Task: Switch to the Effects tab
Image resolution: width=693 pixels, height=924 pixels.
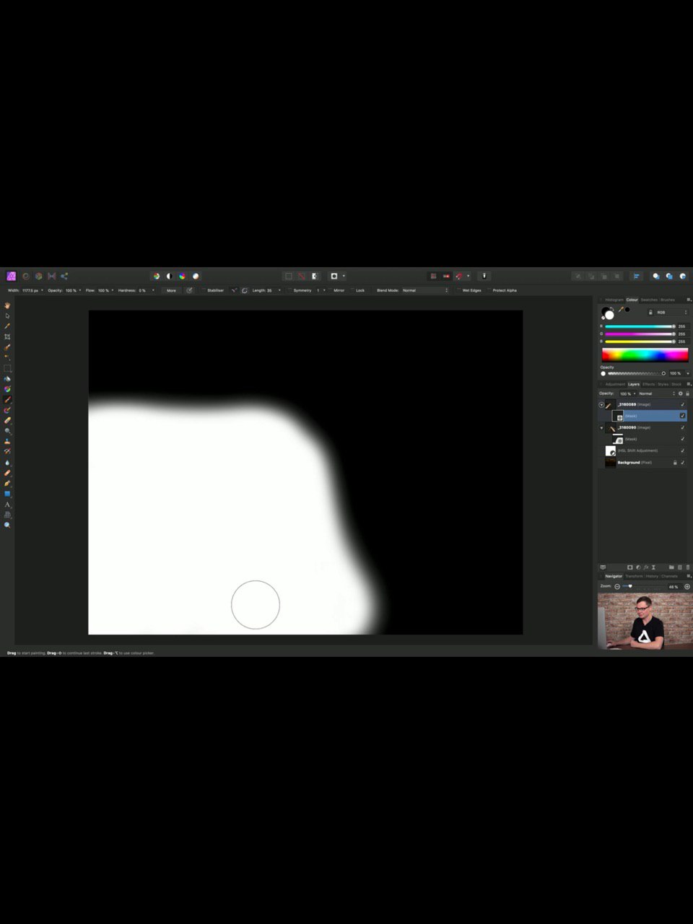Action: [649, 384]
